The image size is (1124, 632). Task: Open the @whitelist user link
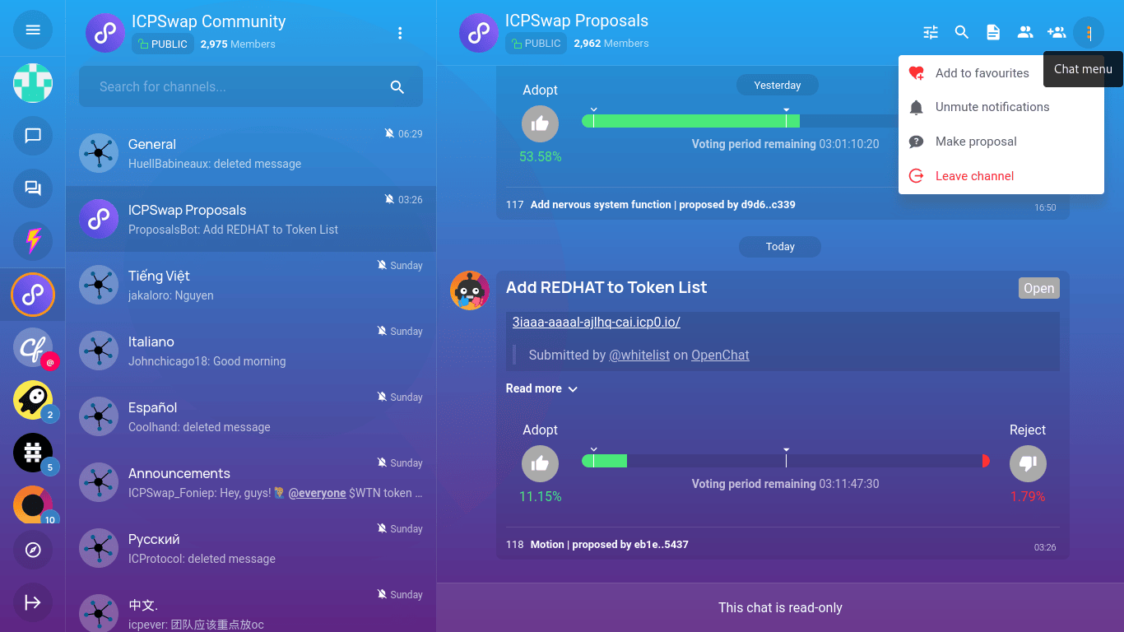pyautogui.click(x=639, y=355)
